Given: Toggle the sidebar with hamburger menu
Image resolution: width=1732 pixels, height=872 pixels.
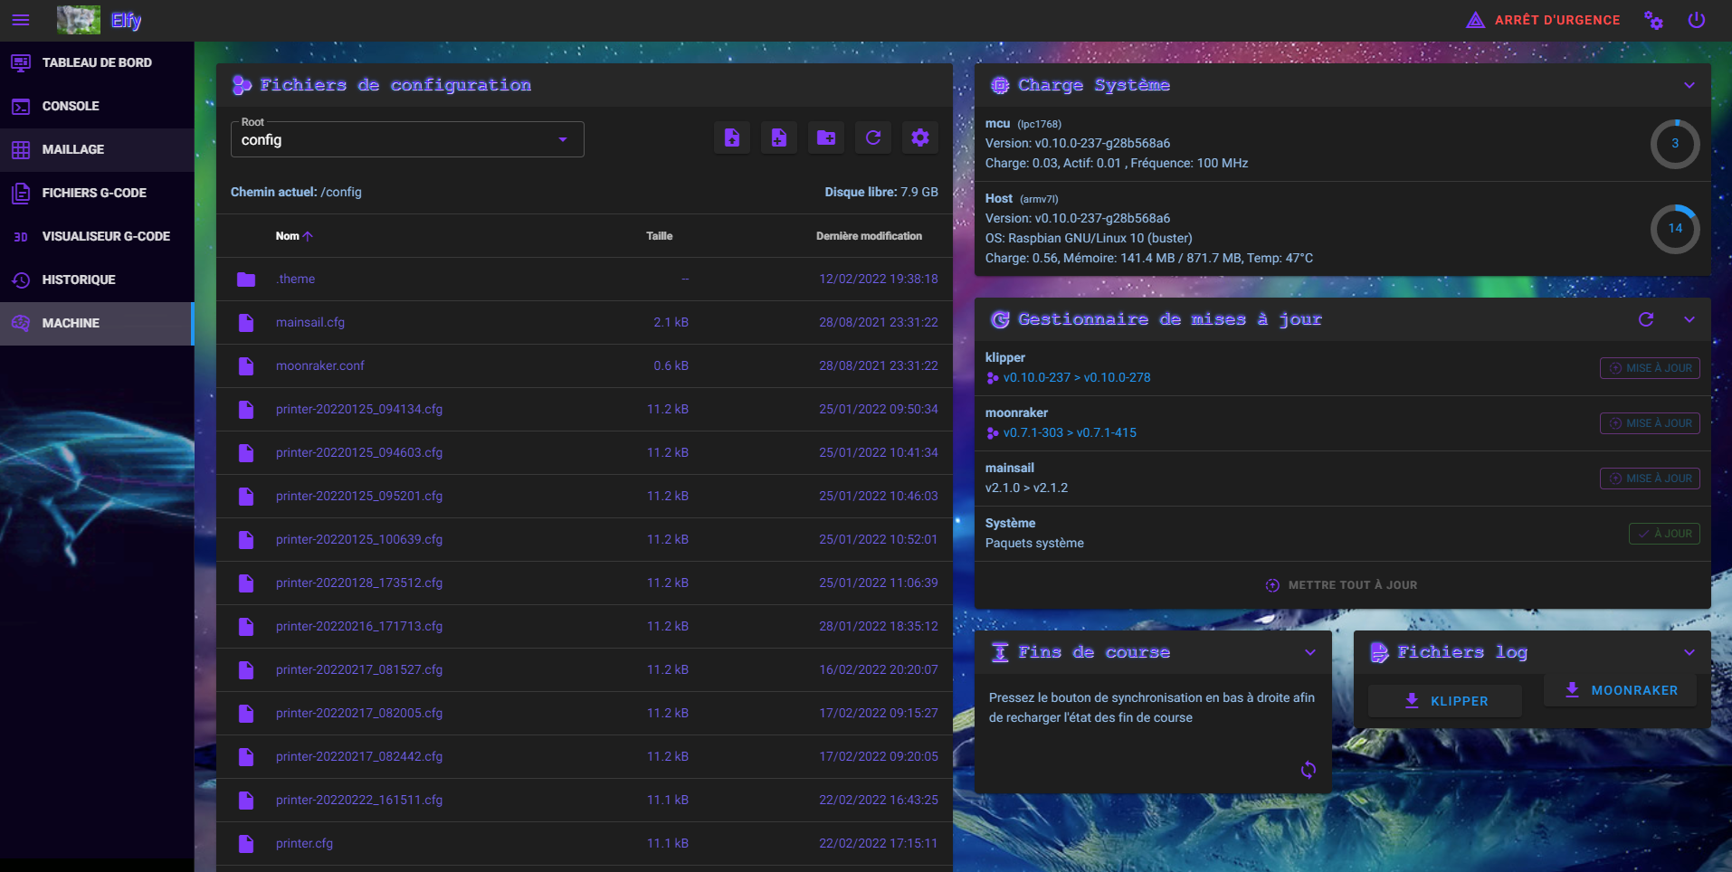Looking at the screenshot, I should [21, 20].
